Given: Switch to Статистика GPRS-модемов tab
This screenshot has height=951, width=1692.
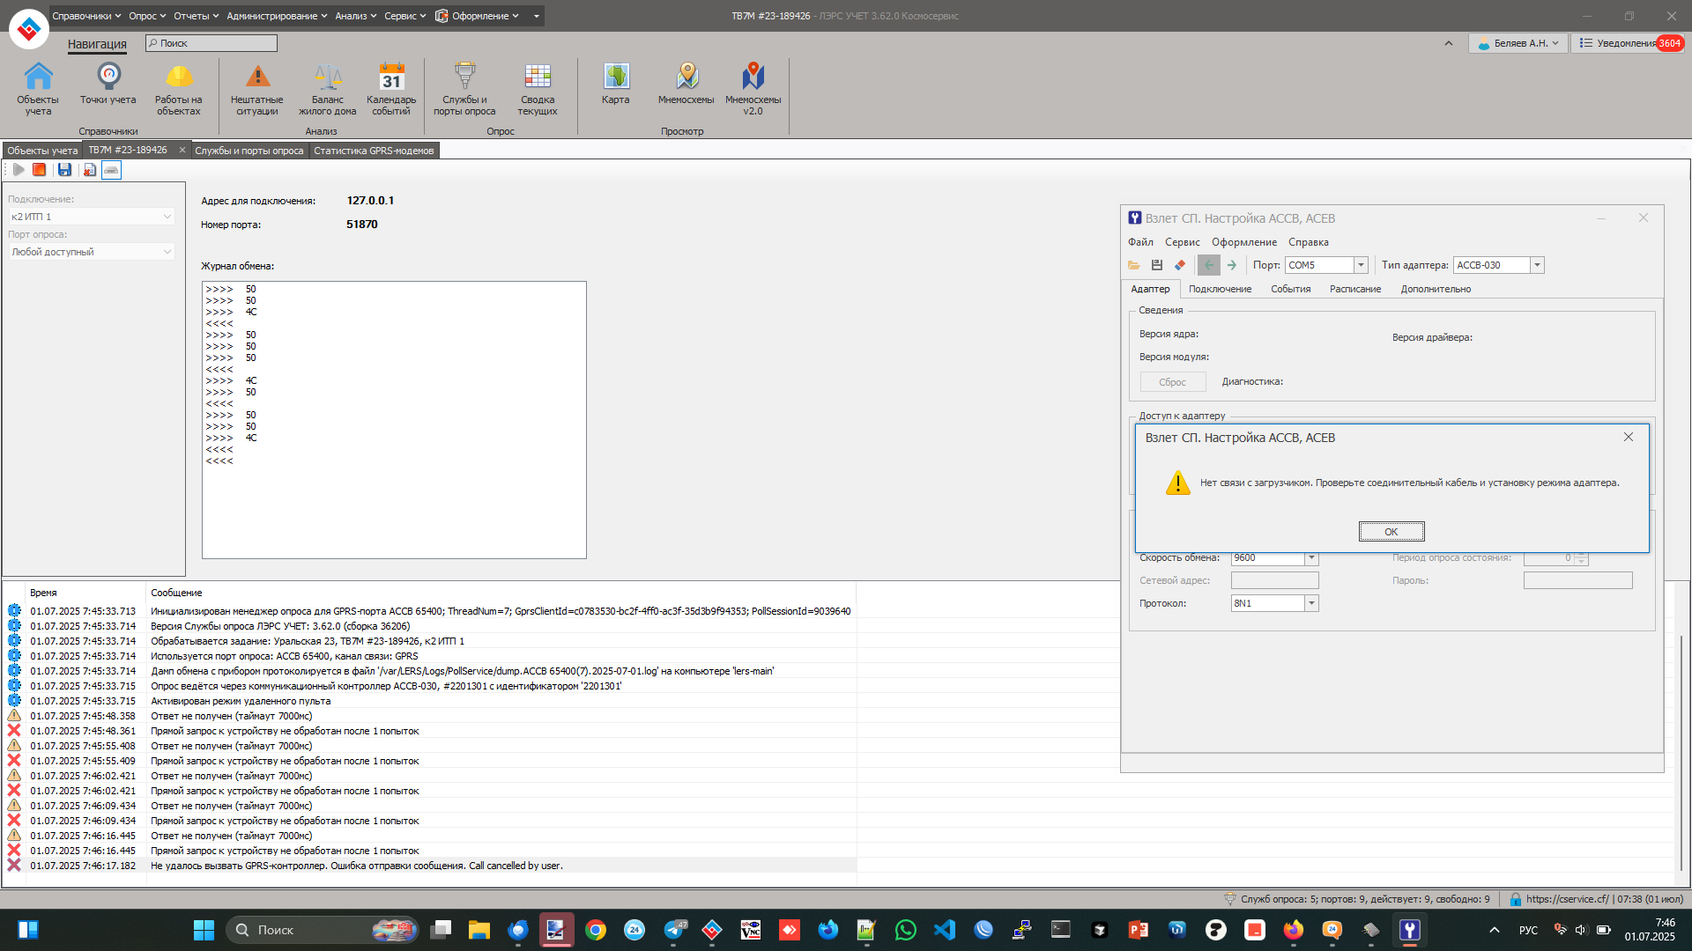Looking at the screenshot, I should point(374,151).
